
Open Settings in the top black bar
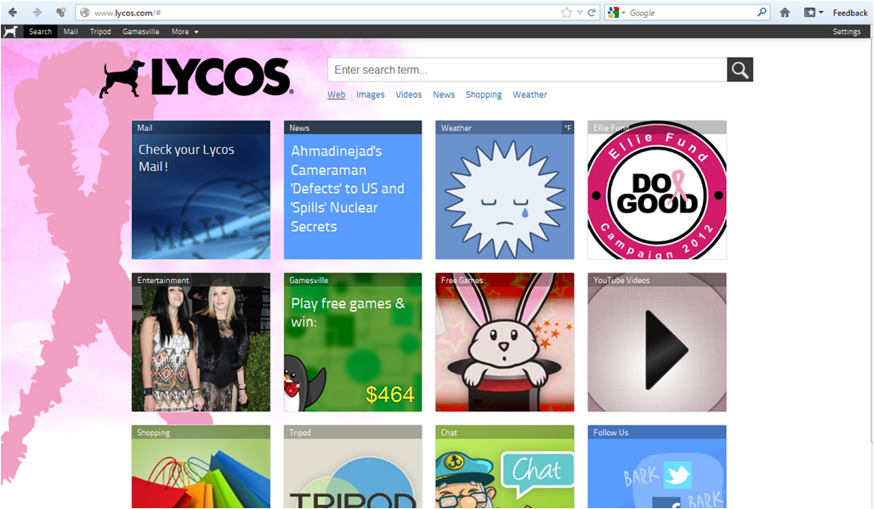click(x=847, y=31)
